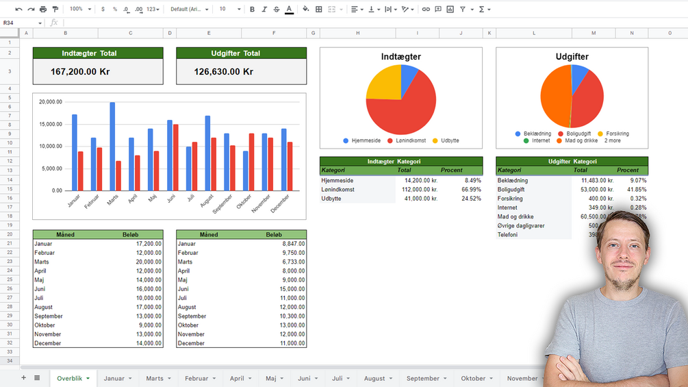
Task: Select the 'Udbytte' category cell
Action: pyautogui.click(x=357, y=199)
